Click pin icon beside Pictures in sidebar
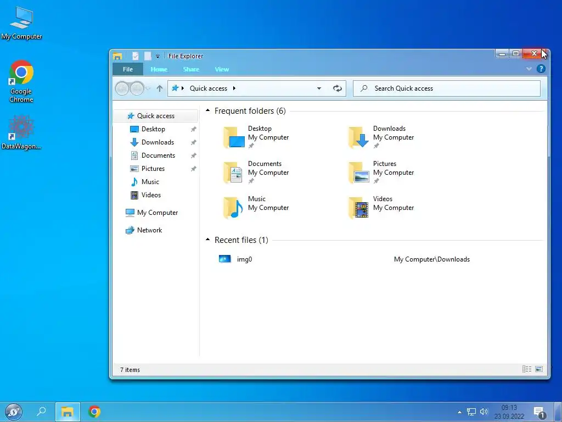Image resolution: width=562 pixels, height=422 pixels. tap(194, 169)
